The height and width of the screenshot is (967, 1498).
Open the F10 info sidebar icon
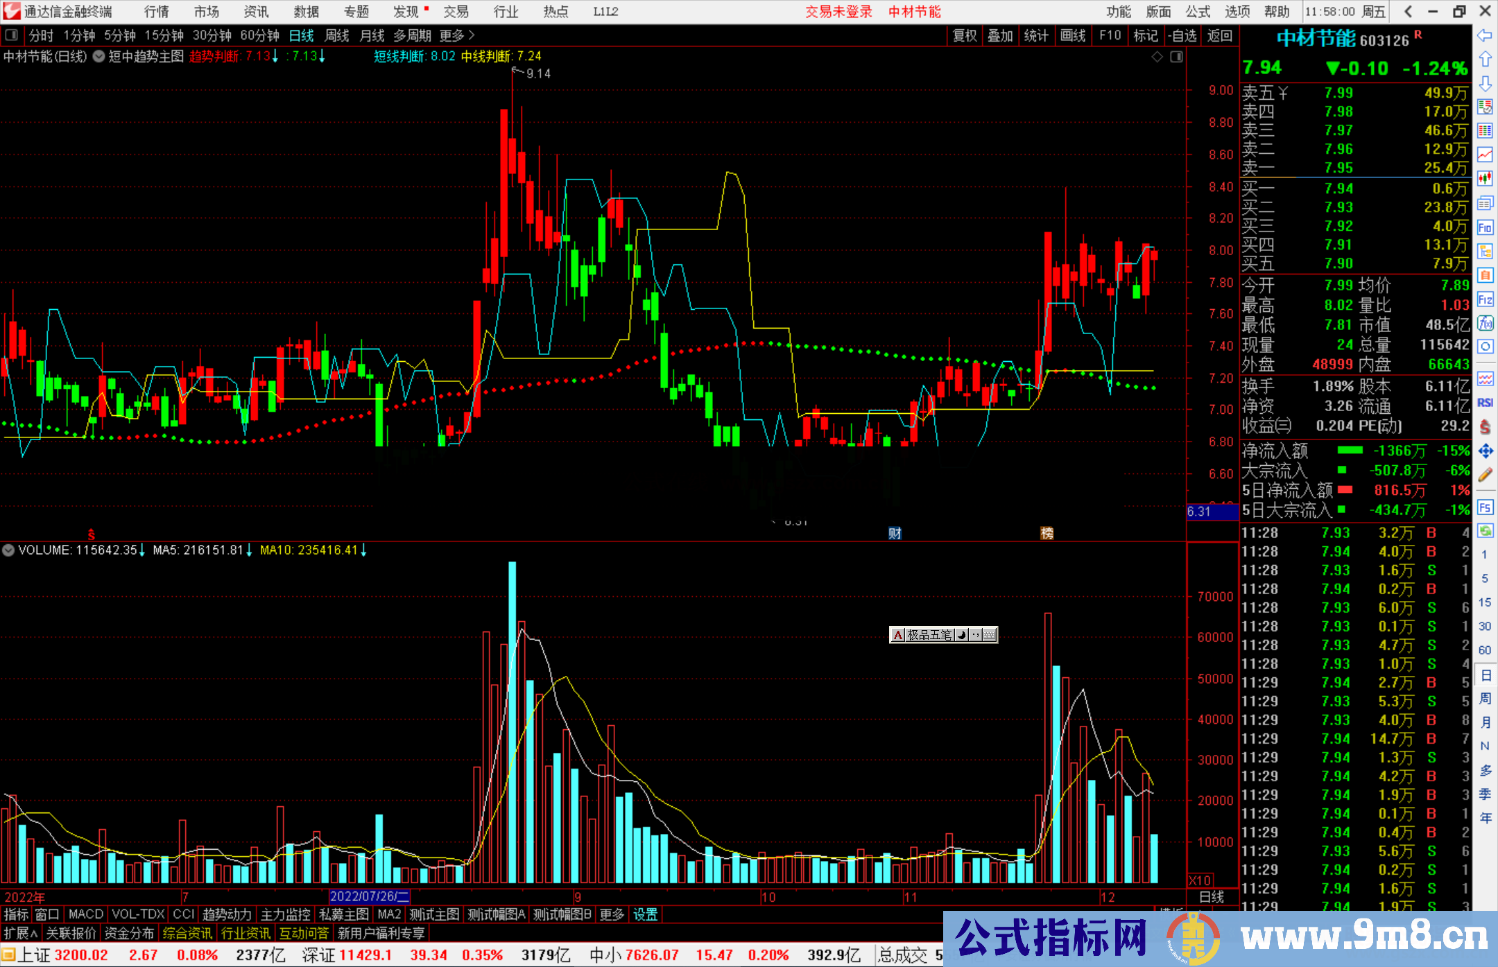(x=1485, y=227)
